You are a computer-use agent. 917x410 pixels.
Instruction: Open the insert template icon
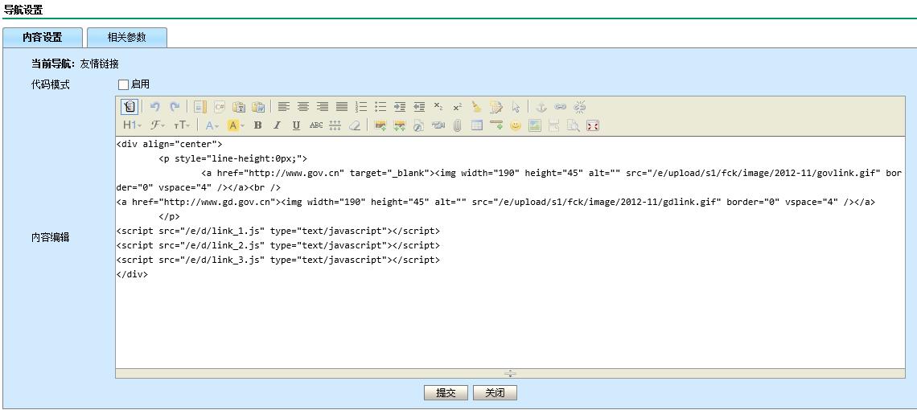coord(200,106)
